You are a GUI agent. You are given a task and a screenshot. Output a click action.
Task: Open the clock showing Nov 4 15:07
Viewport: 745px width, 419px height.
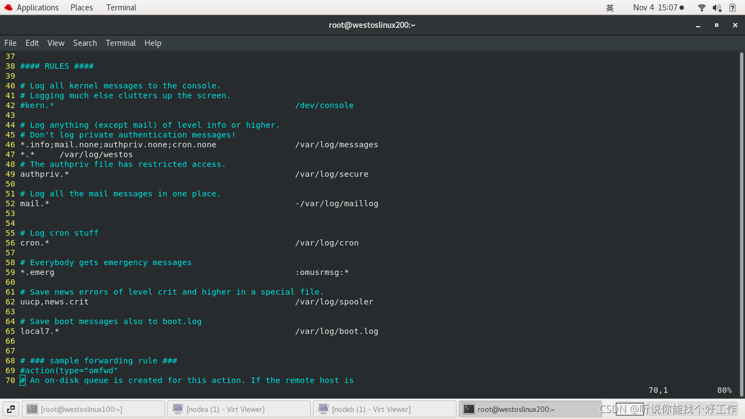pos(658,8)
